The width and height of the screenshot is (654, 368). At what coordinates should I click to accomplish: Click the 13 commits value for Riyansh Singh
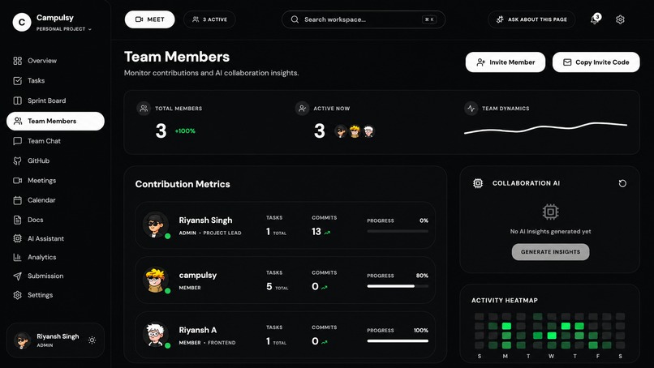tap(316, 232)
